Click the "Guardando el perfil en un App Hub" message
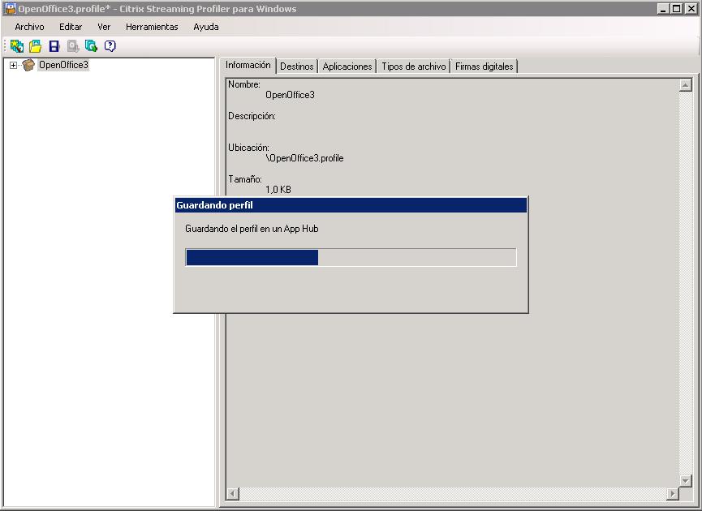This screenshot has height=511, width=702. coord(252,229)
